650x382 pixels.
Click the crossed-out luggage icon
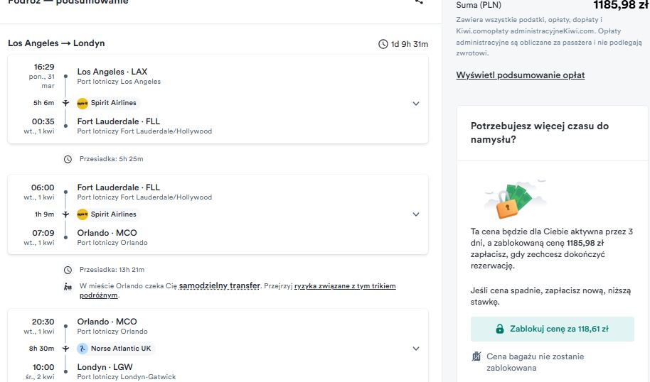[476, 356]
